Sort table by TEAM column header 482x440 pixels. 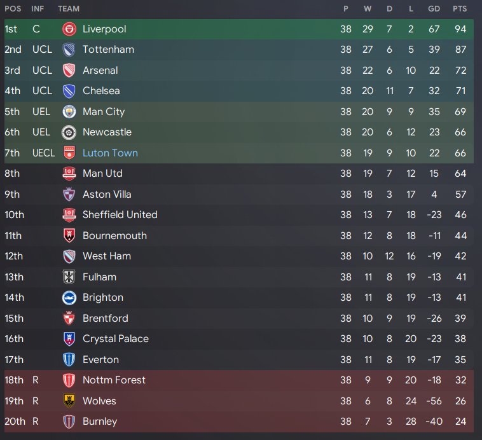[x=69, y=9]
